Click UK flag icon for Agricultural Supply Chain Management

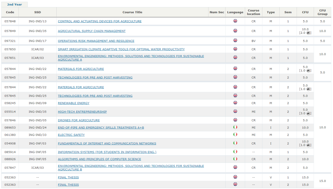tap(235, 31)
